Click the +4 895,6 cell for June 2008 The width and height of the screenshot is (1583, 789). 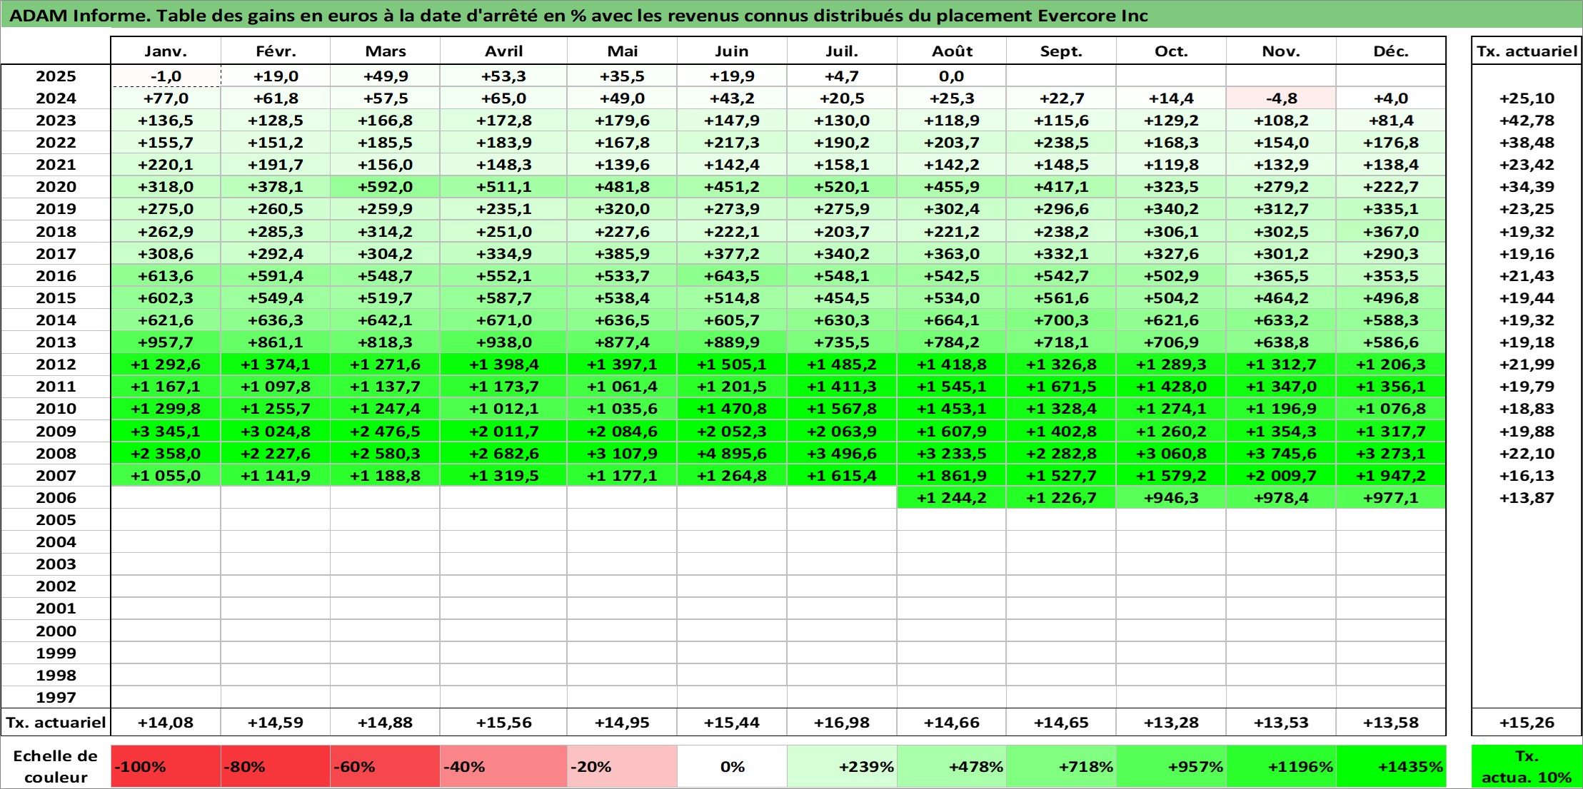tap(732, 454)
